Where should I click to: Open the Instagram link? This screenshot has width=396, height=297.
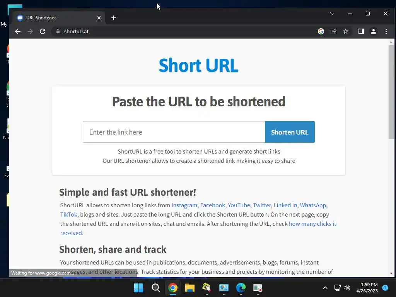click(x=184, y=205)
